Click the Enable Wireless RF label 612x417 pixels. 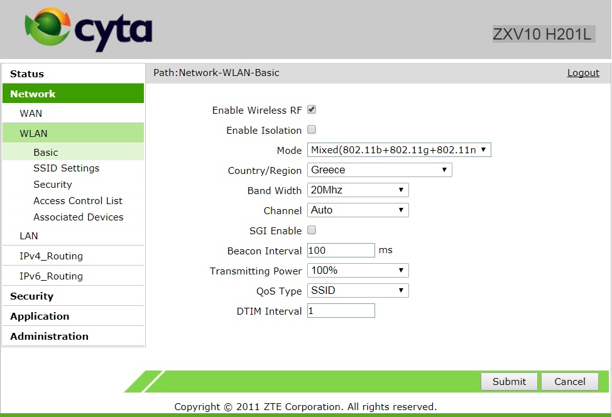[257, 111]
